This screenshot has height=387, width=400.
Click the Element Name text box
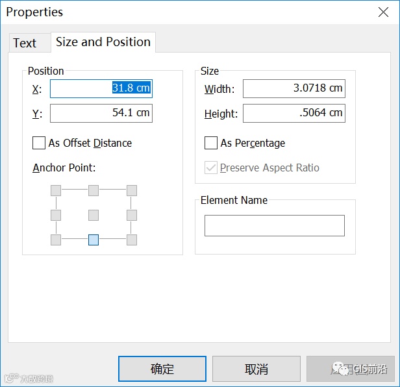coord(274,225)
